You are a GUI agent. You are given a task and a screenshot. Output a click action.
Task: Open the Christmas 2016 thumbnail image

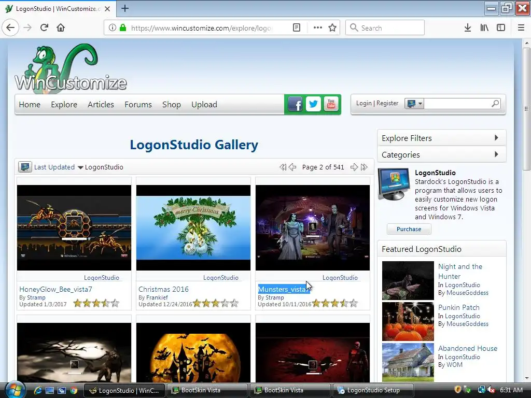[193, 228]
